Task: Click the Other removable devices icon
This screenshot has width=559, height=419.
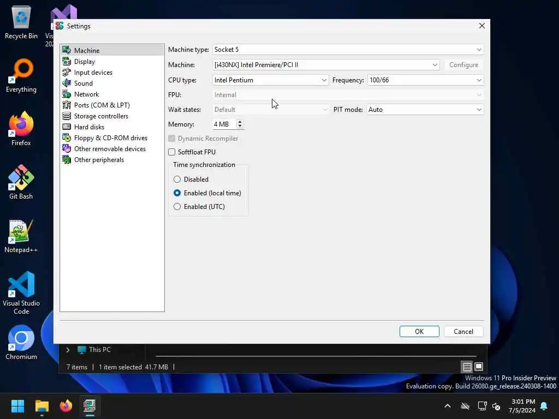Action: pos(66,148)
